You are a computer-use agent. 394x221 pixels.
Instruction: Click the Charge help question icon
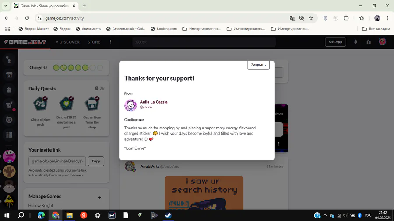[45, 67]
